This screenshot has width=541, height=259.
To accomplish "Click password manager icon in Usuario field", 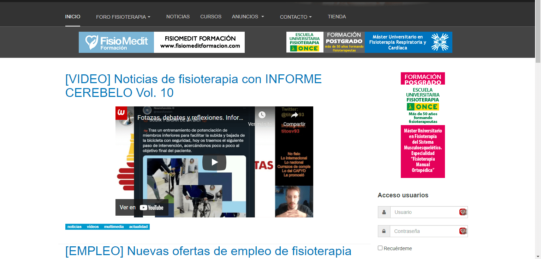I will point(463,212).
